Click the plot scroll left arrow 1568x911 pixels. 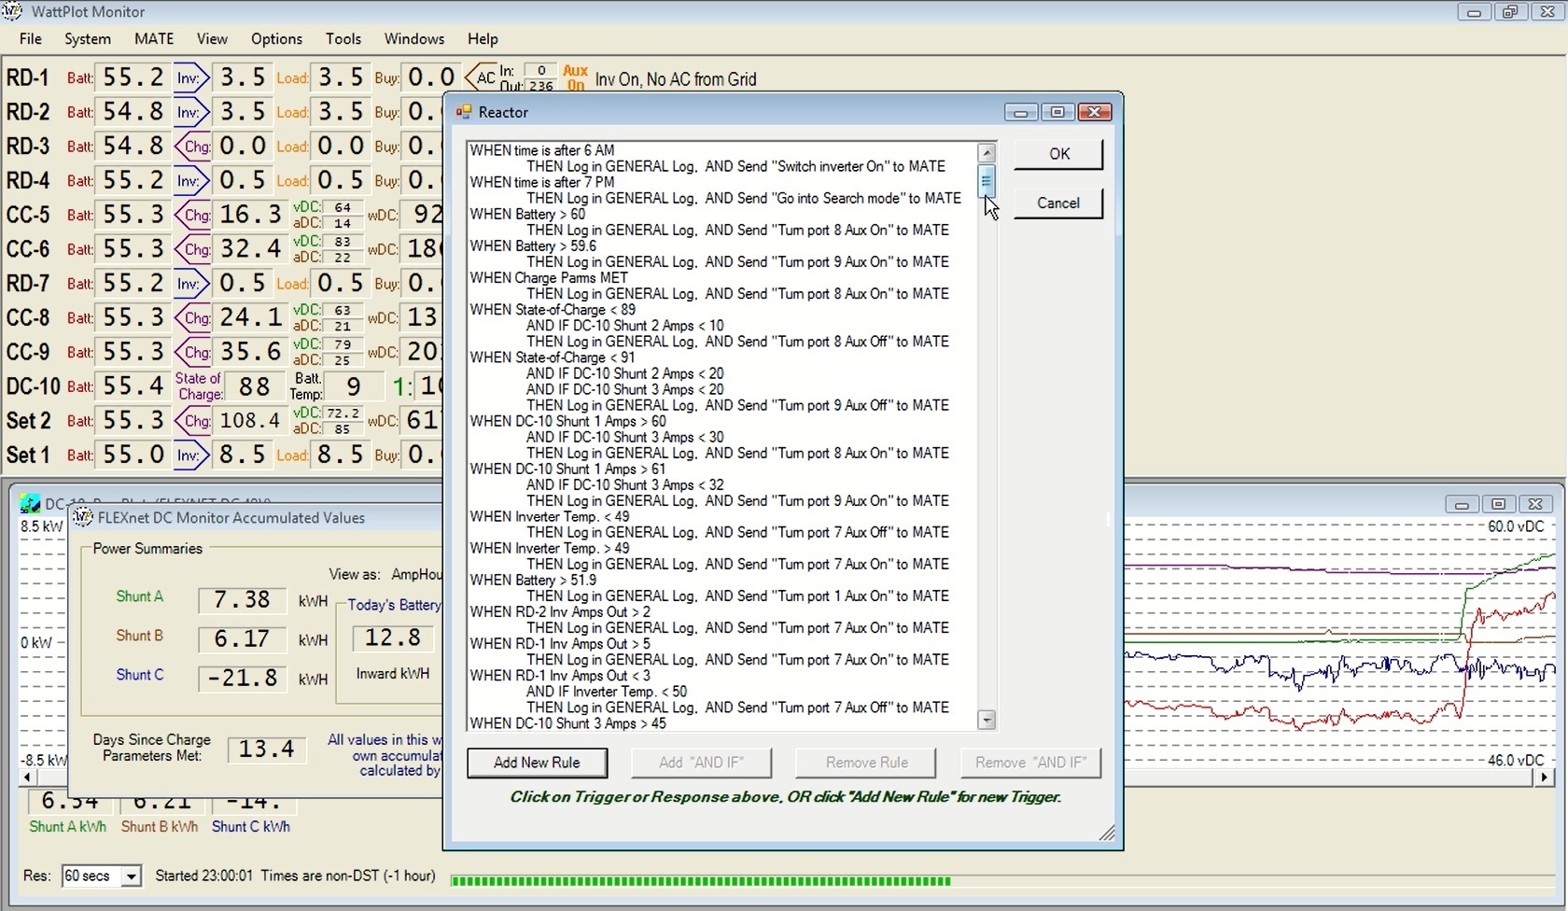[x=28, y=777]
